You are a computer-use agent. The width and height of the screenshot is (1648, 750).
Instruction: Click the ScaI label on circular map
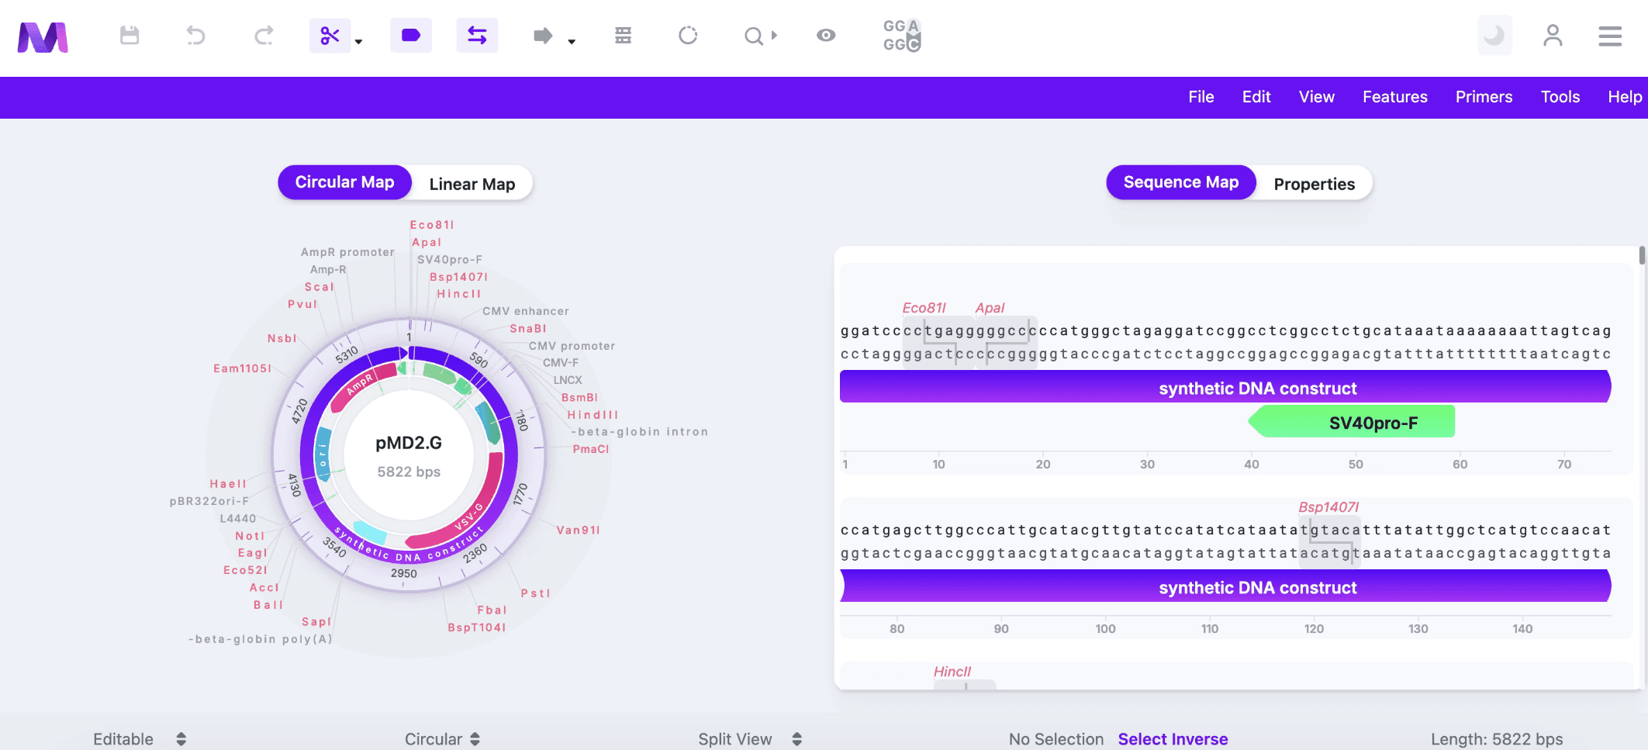(320, 287)
